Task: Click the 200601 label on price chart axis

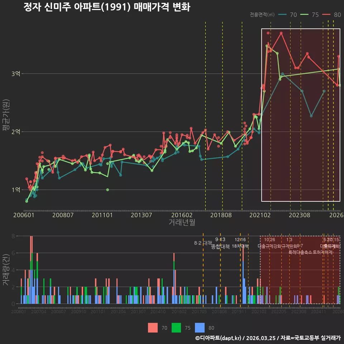Action: [x=24, y=215]
